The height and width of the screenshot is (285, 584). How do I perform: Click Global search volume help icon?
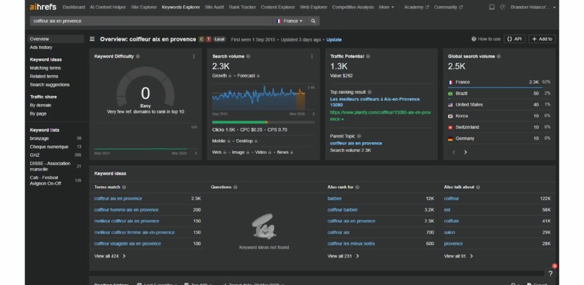pyautogui.click(x=498, y=56)
